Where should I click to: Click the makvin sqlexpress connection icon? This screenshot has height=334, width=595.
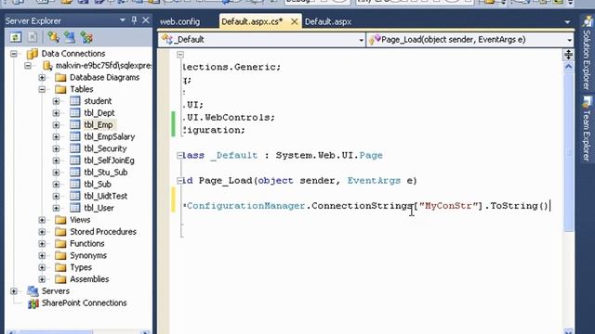47,66
